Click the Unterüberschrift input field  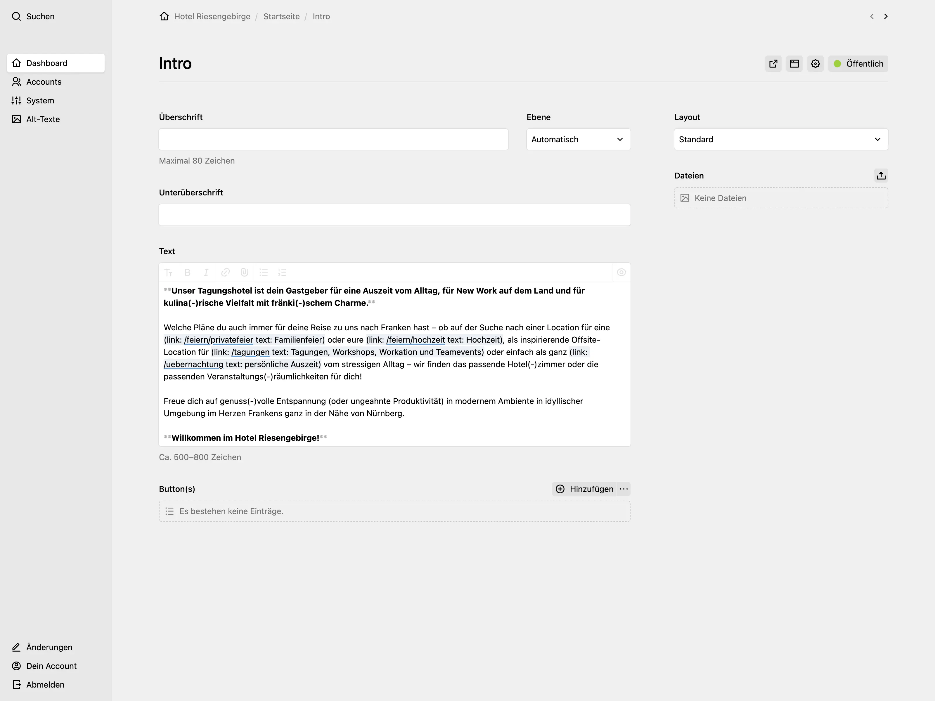[x=395, y=215]
